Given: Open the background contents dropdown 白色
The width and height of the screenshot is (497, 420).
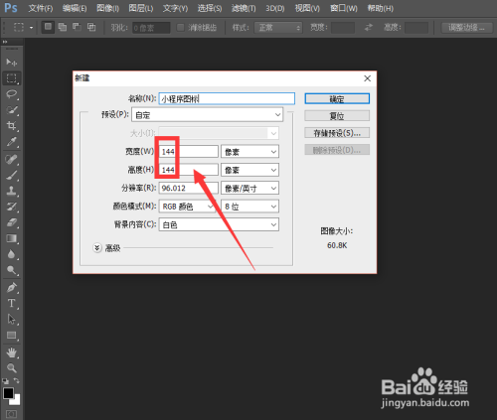Looking at the screenshot, I should 219,224.
